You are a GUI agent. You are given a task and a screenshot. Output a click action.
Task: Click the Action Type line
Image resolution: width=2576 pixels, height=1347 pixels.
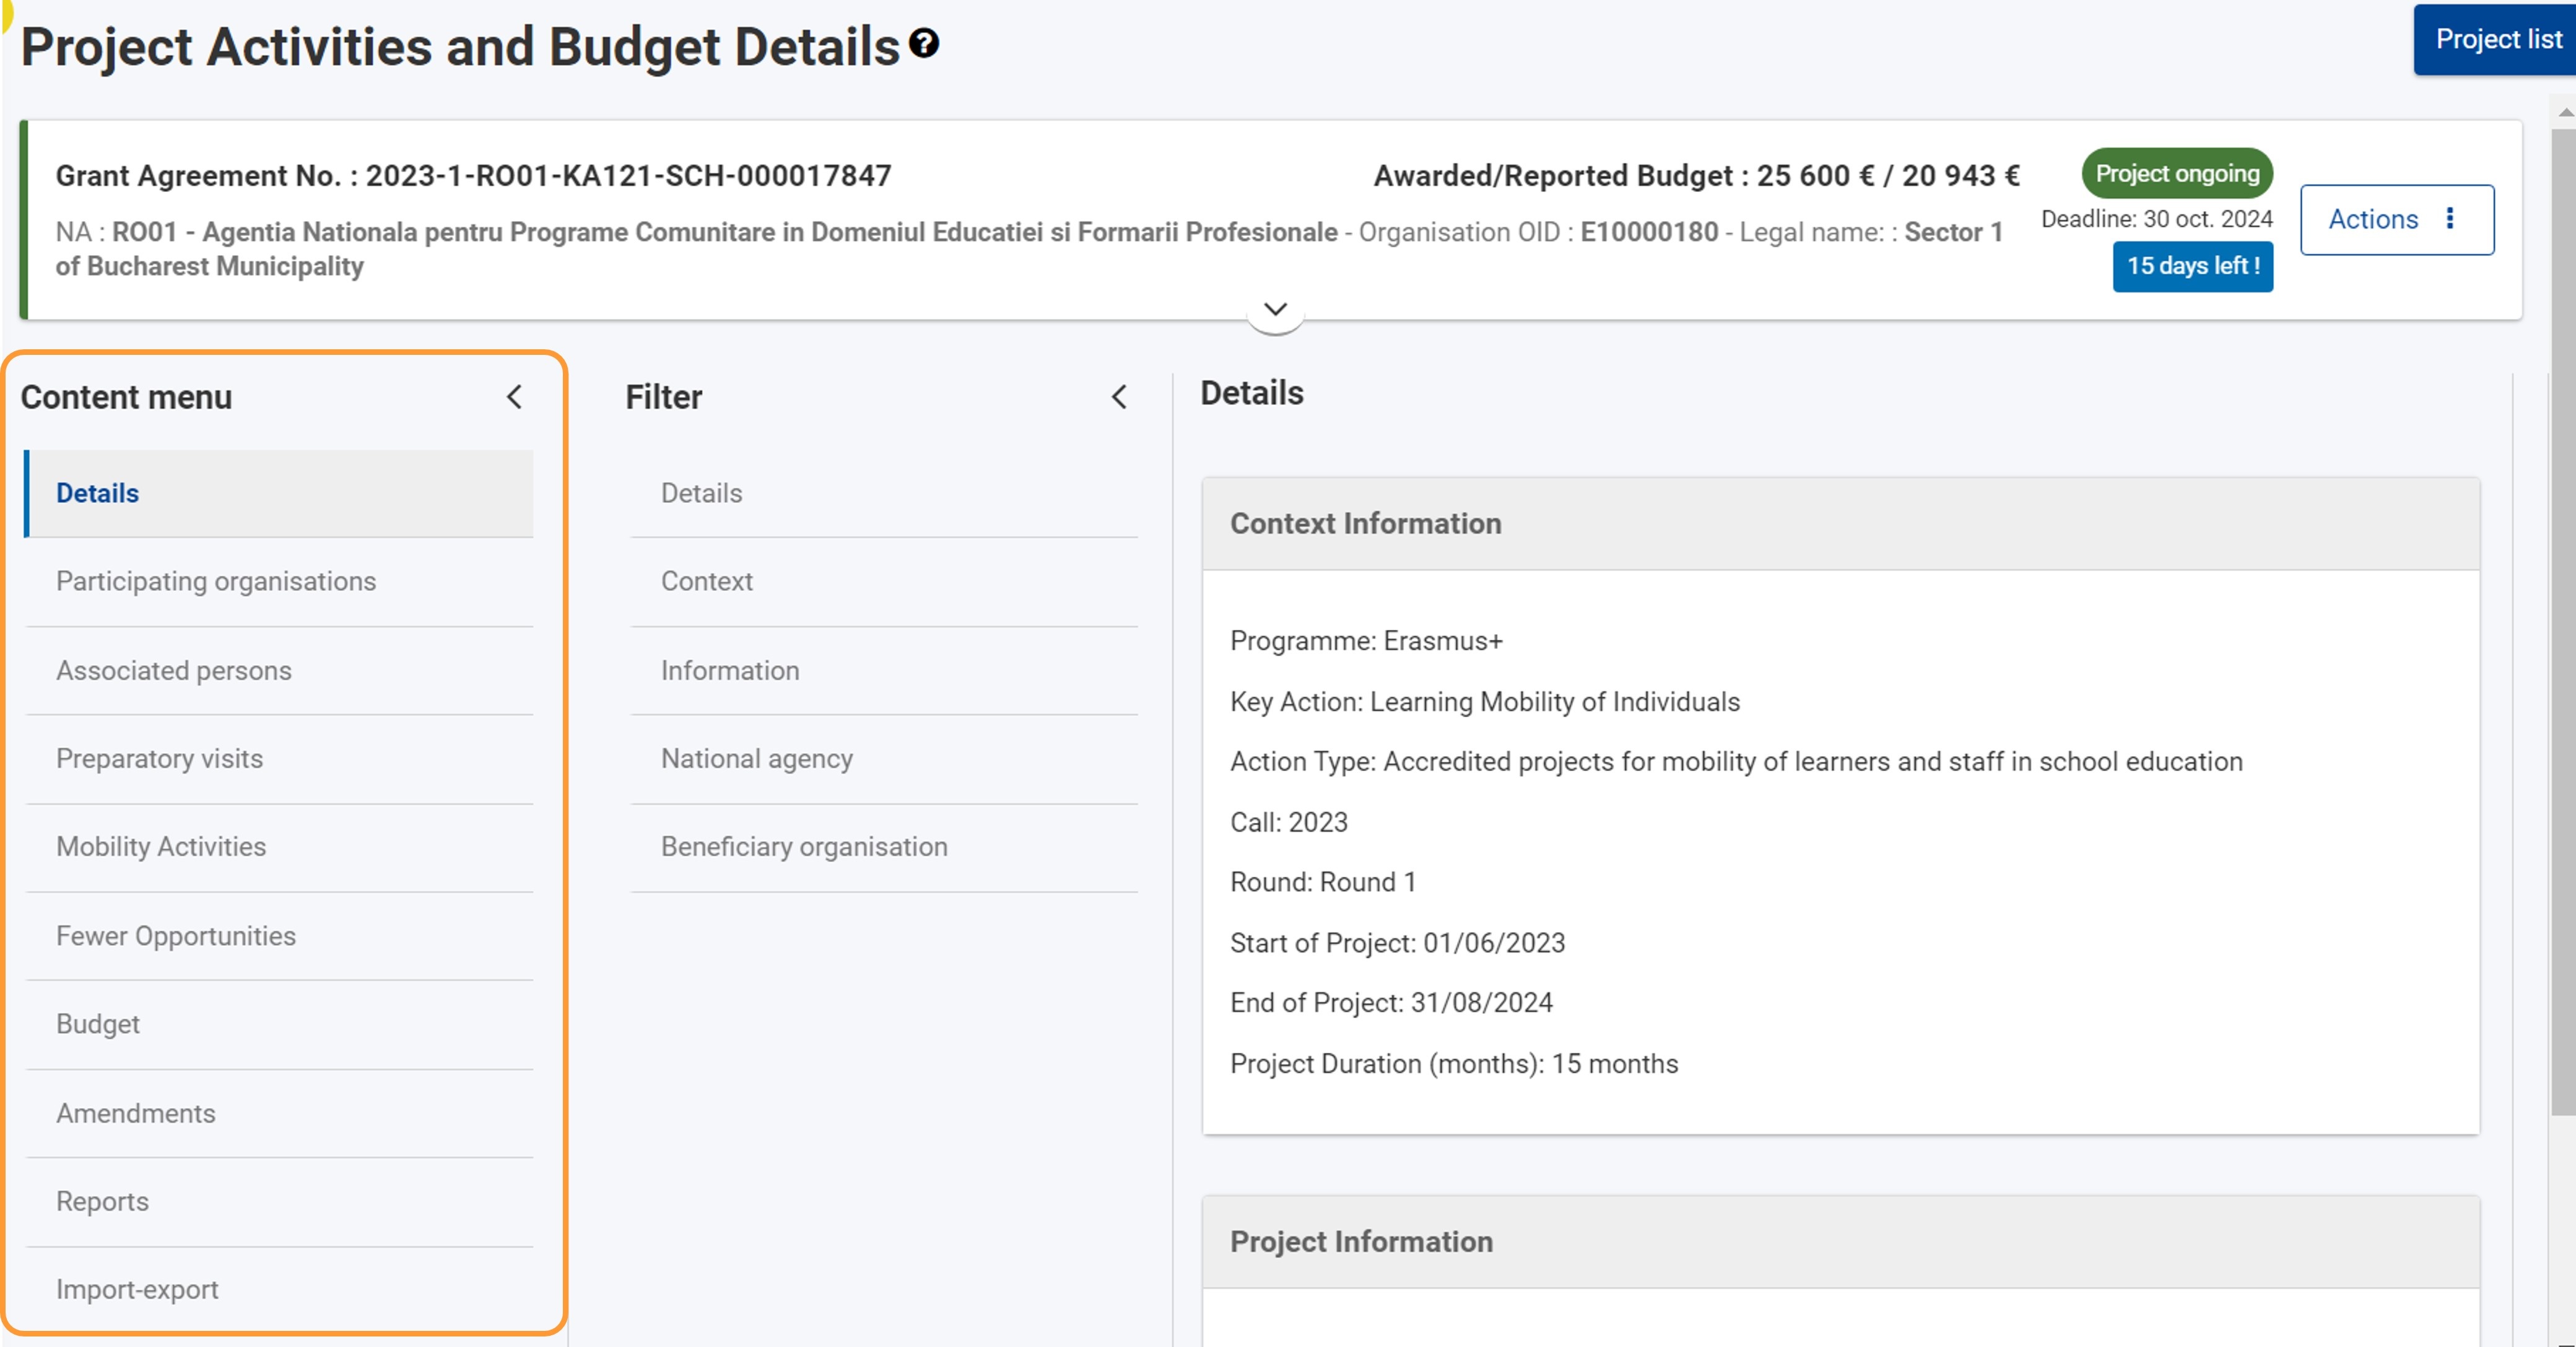[x=1736, y=762]
